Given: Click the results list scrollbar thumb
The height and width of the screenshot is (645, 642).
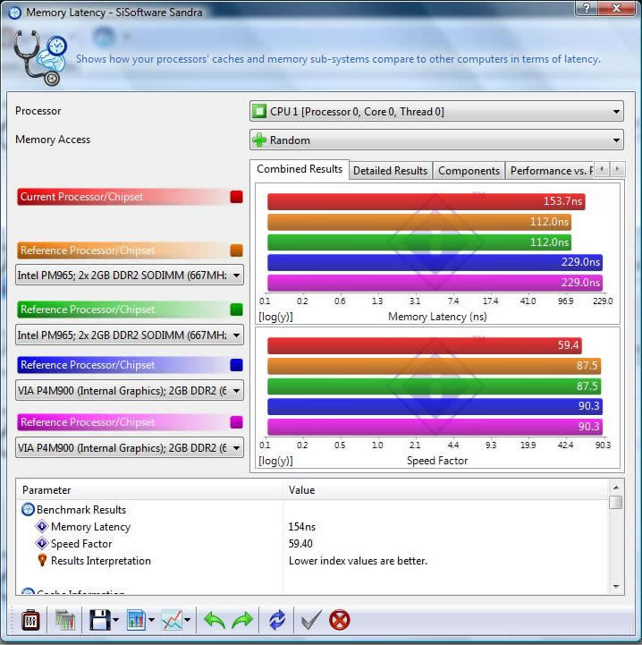Looking at the screenshot, I should (x=616, y=502).
